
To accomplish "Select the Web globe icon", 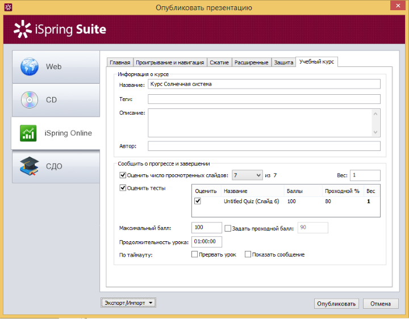I will 30,67.
